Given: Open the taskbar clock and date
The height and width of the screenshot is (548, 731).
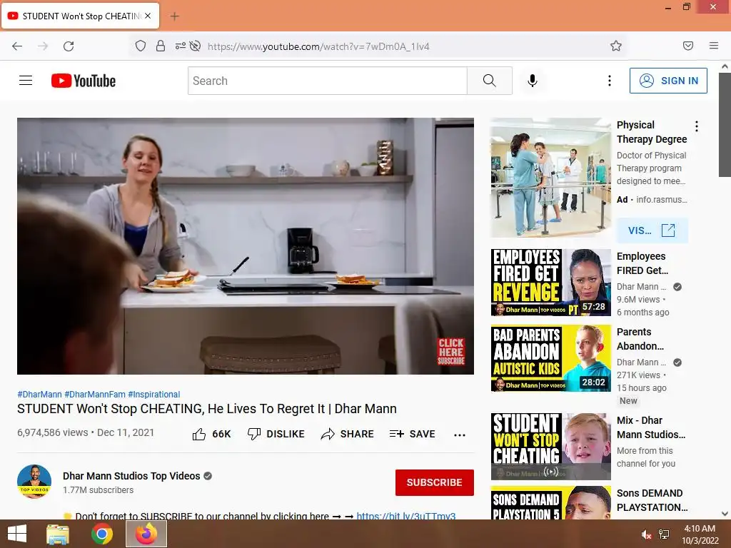Looking at the screenshot, I should click(x=700, y=534).
